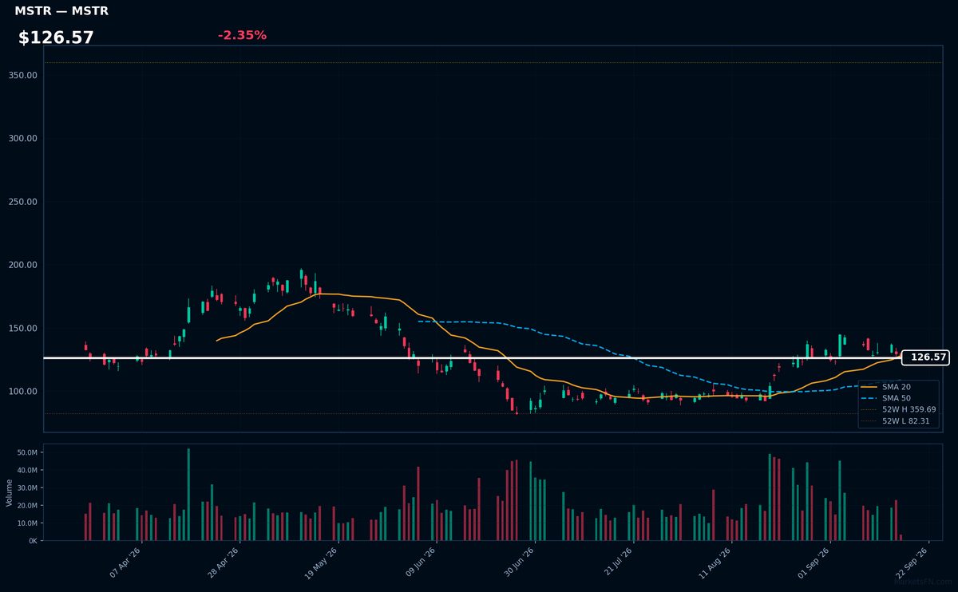Click the 50.0M volume axis label

[27, 452]
